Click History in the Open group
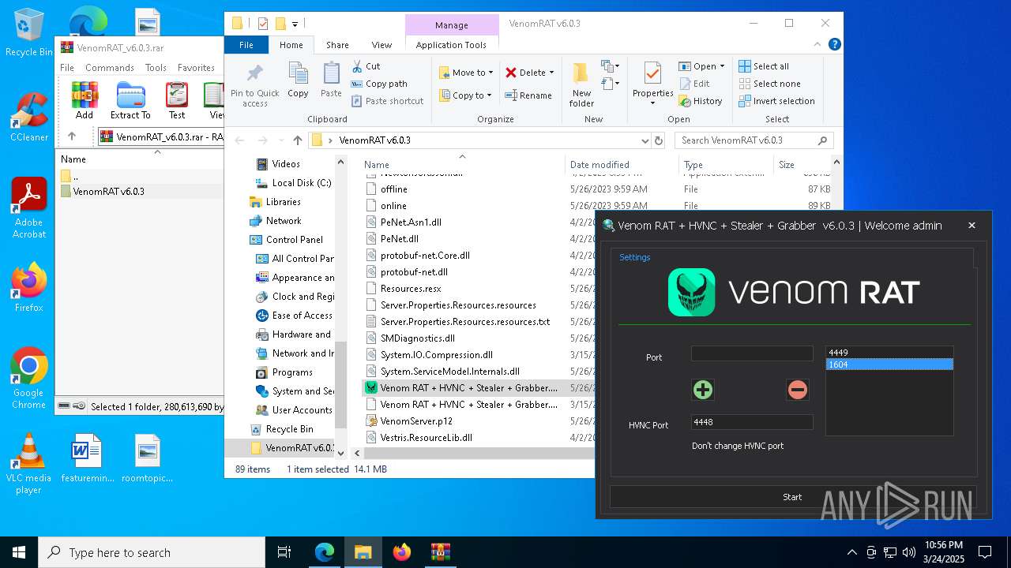Image resolution: width=1011 pixels, height=568 pixels. click(x=701, y=101)
